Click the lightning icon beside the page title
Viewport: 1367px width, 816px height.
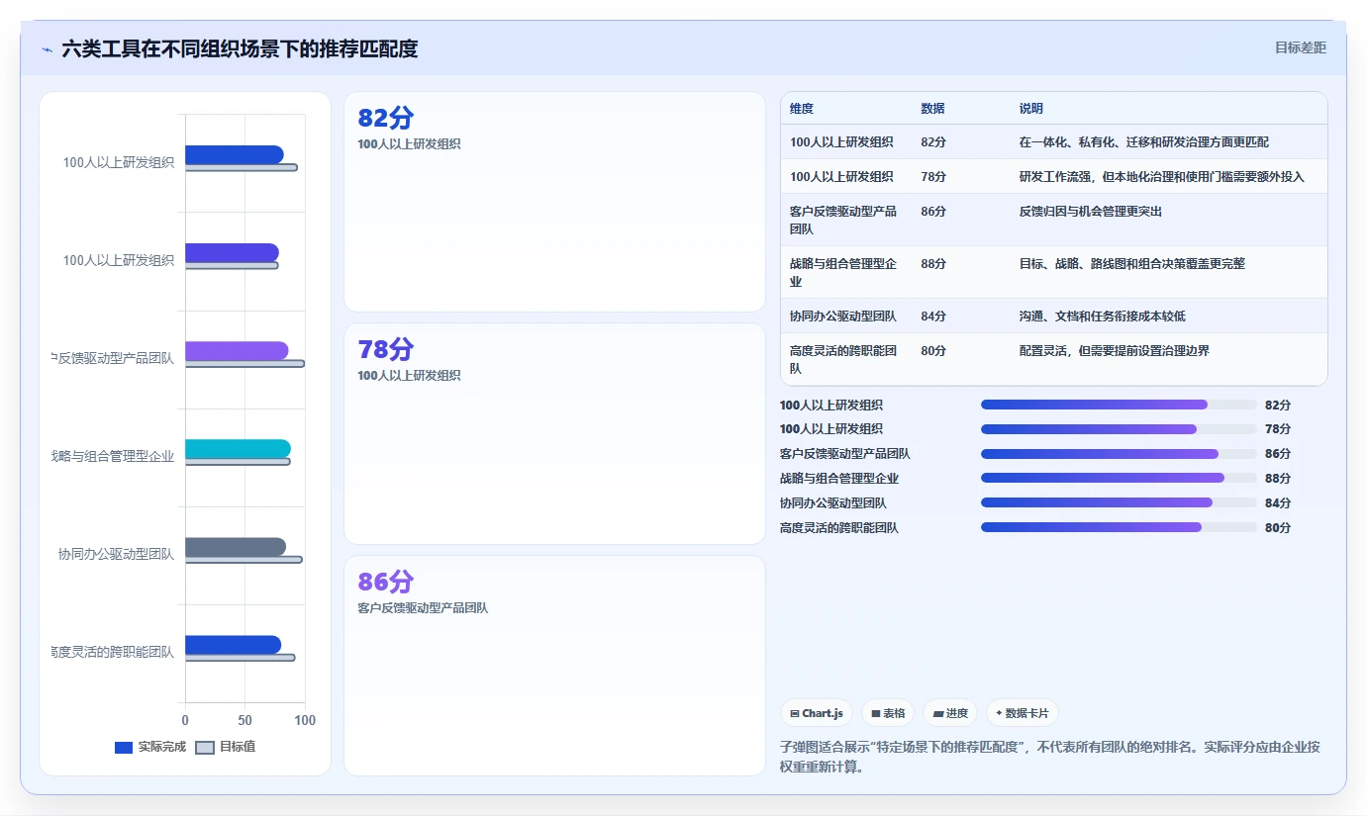pyautogui.click(x=47, y=49)
